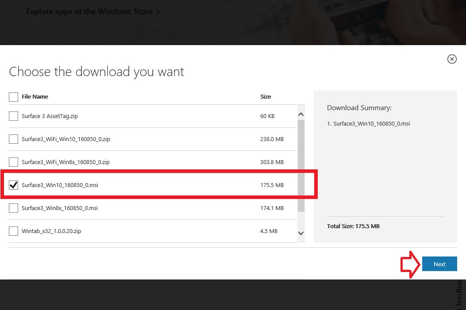Check the Wintab_x32_1.0.0.20.zip box
Viewport: 466px width, 310px height.
click(13, 231)
